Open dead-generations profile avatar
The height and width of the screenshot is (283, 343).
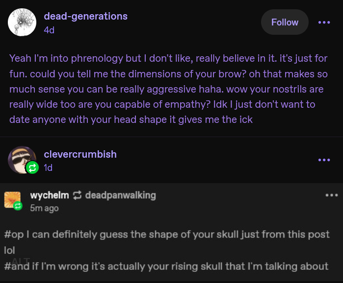(x=22, y=22)
